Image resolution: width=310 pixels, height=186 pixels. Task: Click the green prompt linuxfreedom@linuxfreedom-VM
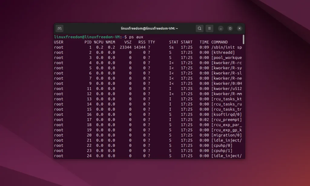point(87,37)
